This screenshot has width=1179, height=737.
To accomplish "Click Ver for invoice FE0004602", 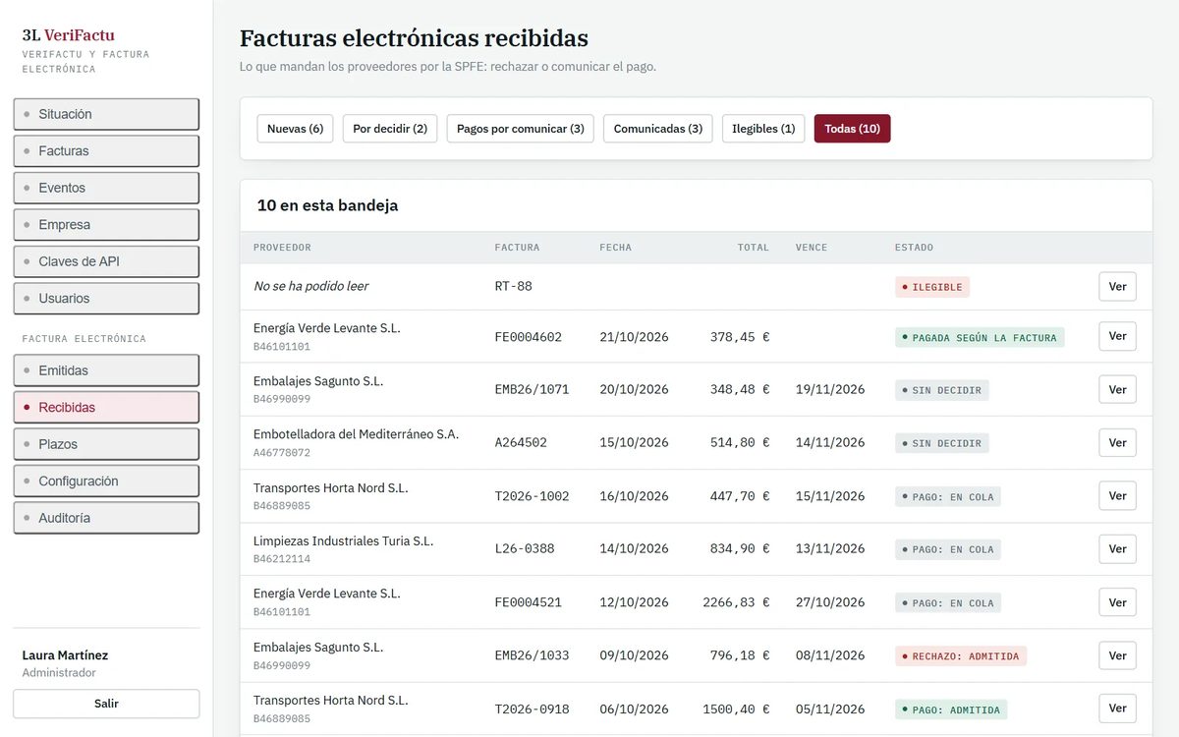I will [x=1117, y=336].
